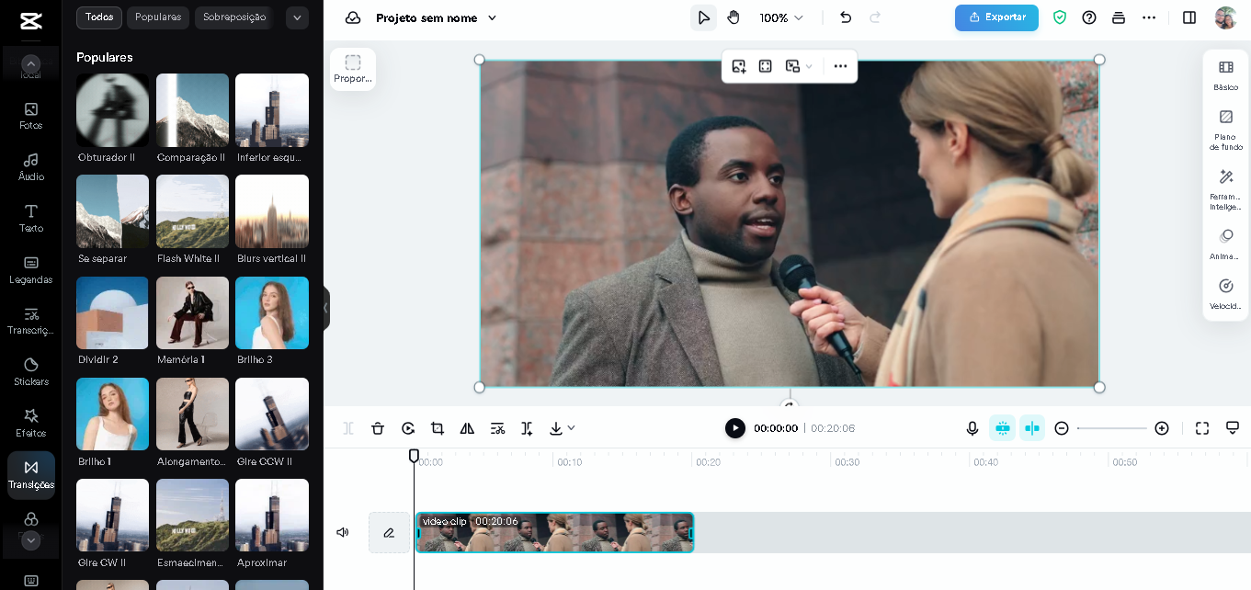
Task: Open the Básico properties tab
Action: (1226, 75)
